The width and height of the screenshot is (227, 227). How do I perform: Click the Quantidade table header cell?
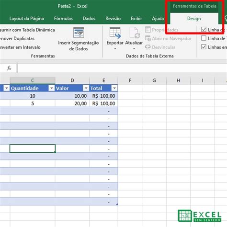[x=33, y=88]
